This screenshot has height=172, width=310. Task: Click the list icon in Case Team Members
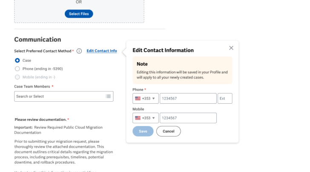(108, 97)
